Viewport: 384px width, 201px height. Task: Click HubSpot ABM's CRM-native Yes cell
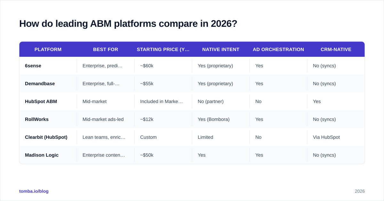coord(336,101)
